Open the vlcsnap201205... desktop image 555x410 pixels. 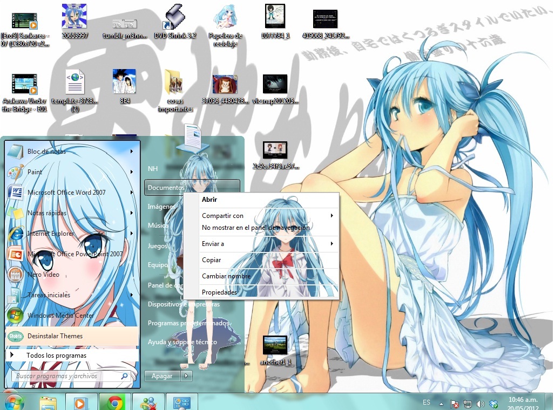pyautogui.click(x=275, y=89)
